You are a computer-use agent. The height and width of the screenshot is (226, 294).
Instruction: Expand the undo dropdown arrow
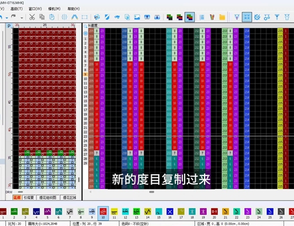[7, 18]
